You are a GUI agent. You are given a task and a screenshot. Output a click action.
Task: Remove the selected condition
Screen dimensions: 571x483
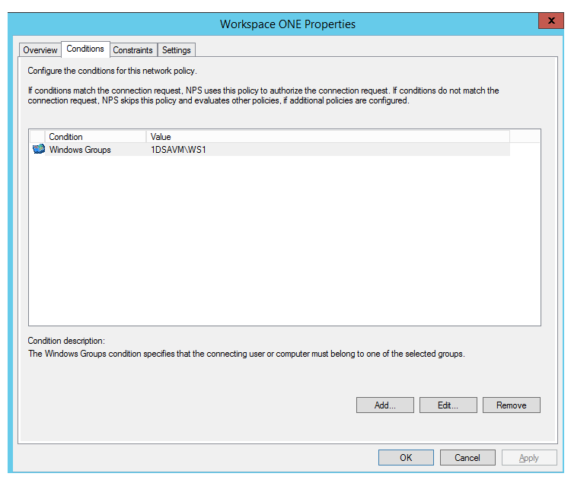[x=512, y=405]
